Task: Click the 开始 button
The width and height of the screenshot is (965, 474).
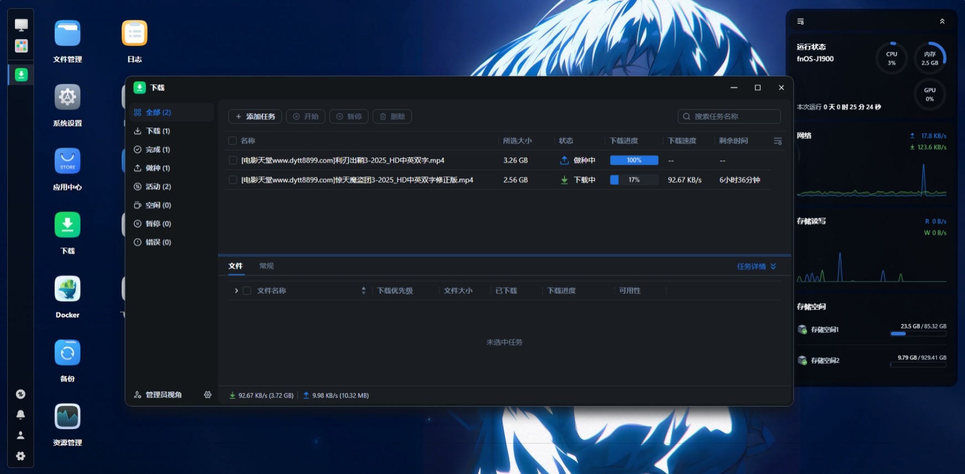Action: pos(305,117)
